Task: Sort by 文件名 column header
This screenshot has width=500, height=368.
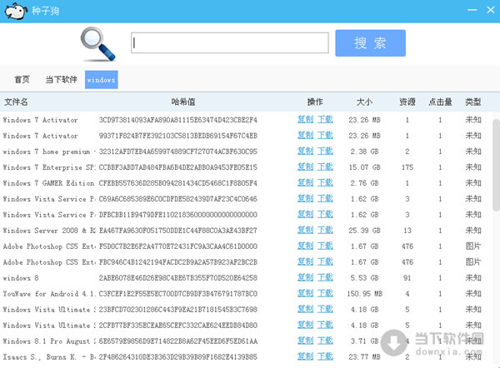Action: click(x=16, y=102)
